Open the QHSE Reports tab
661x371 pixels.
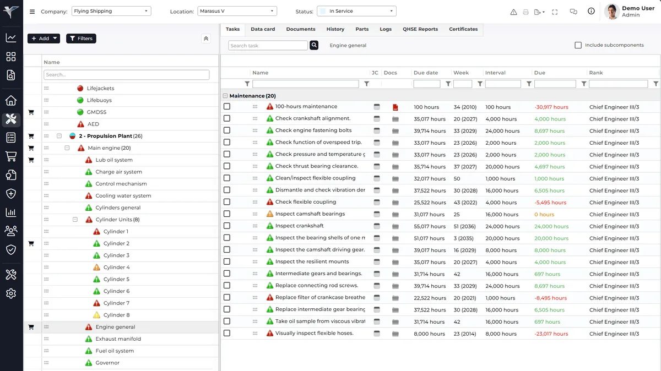tap(420, 29)
